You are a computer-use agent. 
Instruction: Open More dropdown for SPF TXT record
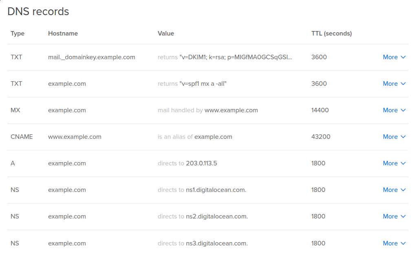coord(394,83)
